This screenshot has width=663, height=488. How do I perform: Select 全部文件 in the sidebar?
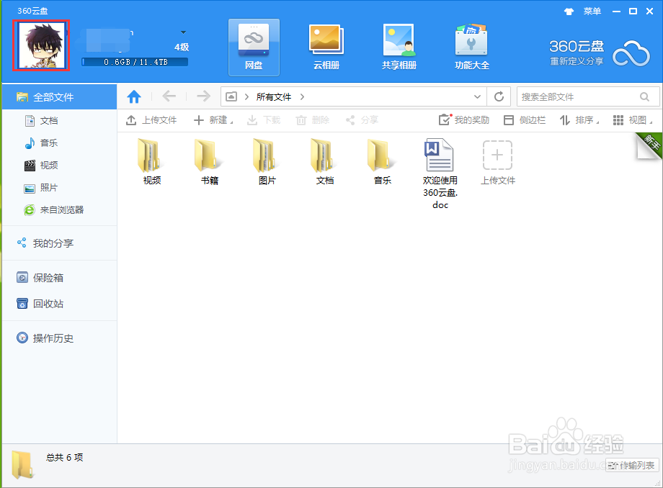click(x=59, y=97)
